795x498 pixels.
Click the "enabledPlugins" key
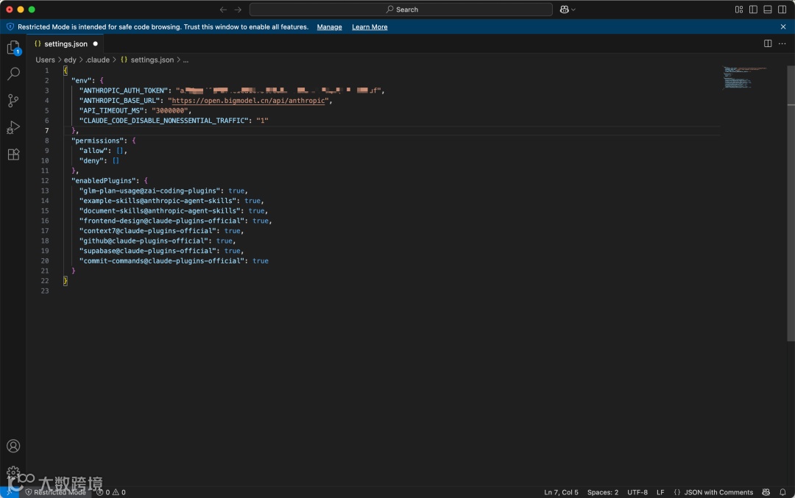tap(104, 181)
